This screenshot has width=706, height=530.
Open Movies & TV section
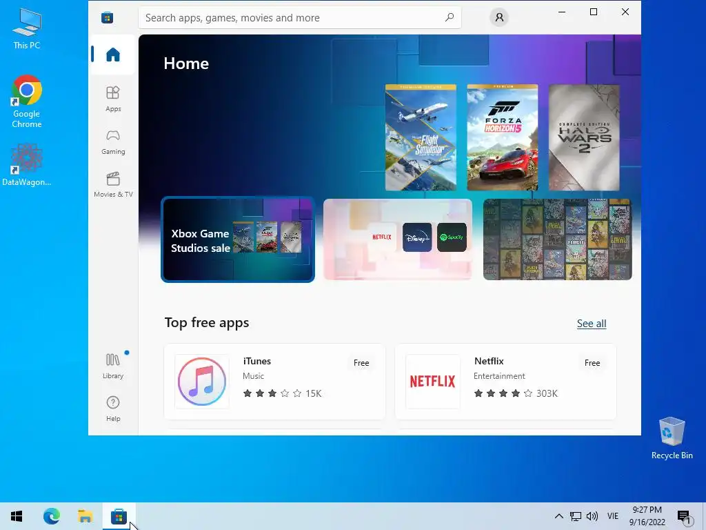pyautogui.click(x=113, y=185)
